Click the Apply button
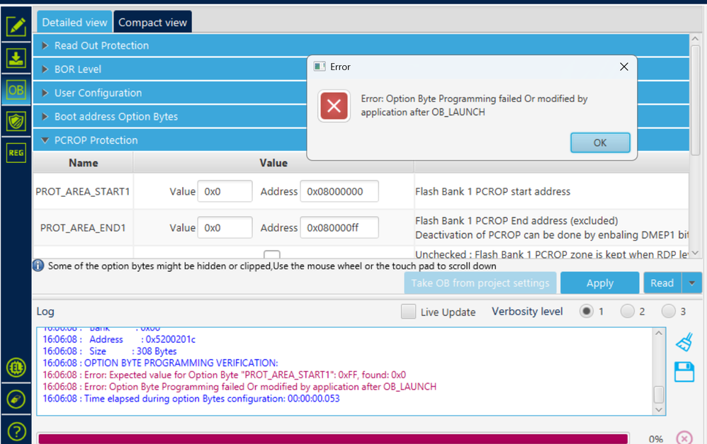This screenshot has height=444, width=707. click(600, 283)
